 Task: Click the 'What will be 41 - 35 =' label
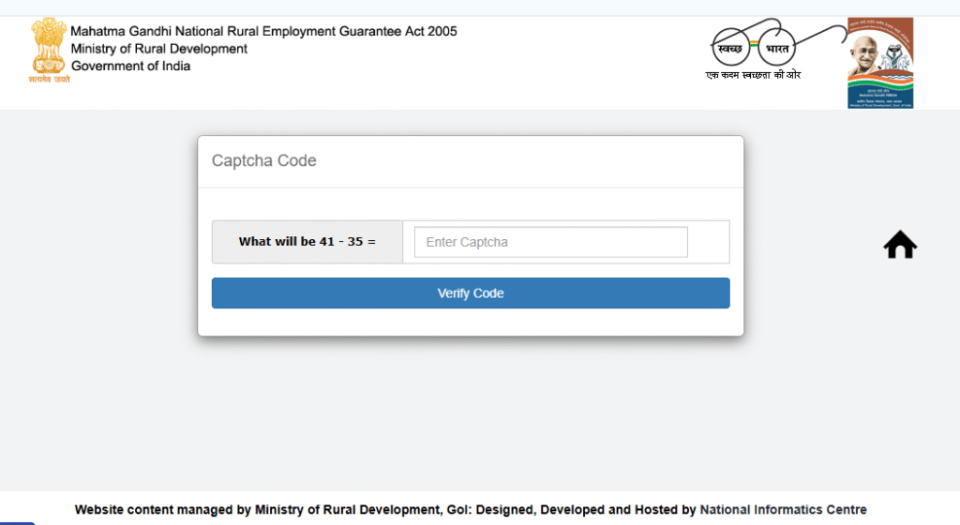[307, 242]
